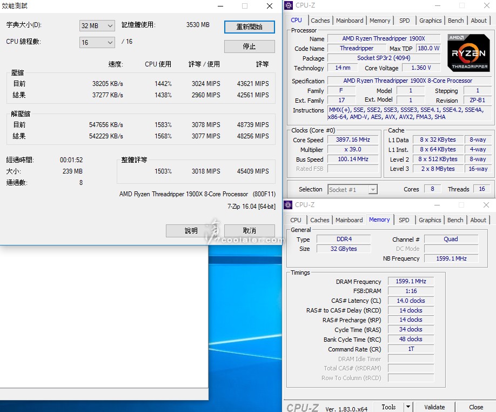The width and height of the screenshot is (496, 412).
Task: Click the active Memory tab in the bottom CPU-Z window
Action: pos(379,220)
